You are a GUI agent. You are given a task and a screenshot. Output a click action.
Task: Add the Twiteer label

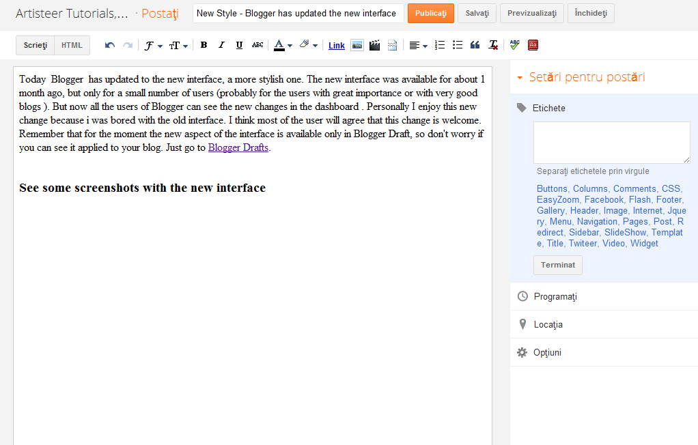583,244
